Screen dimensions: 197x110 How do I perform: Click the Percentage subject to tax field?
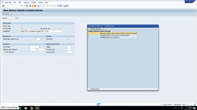[37, 39]
